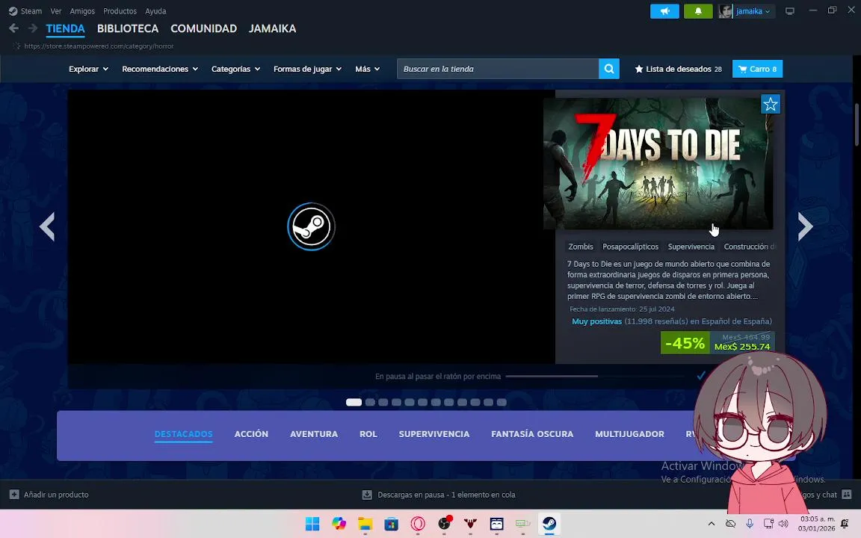This screenshot has height=538, width=861.
Task: Open the Opera browser from the taskbar
Action: (418, 524)
